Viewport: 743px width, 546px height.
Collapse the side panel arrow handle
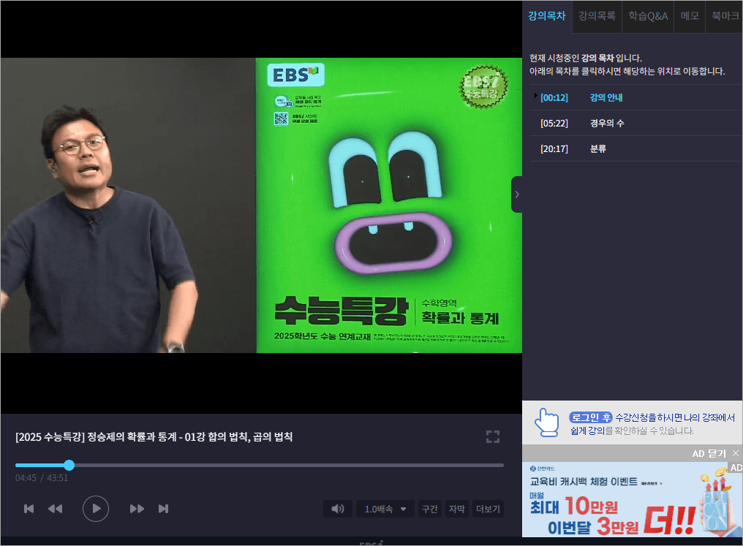517,194
